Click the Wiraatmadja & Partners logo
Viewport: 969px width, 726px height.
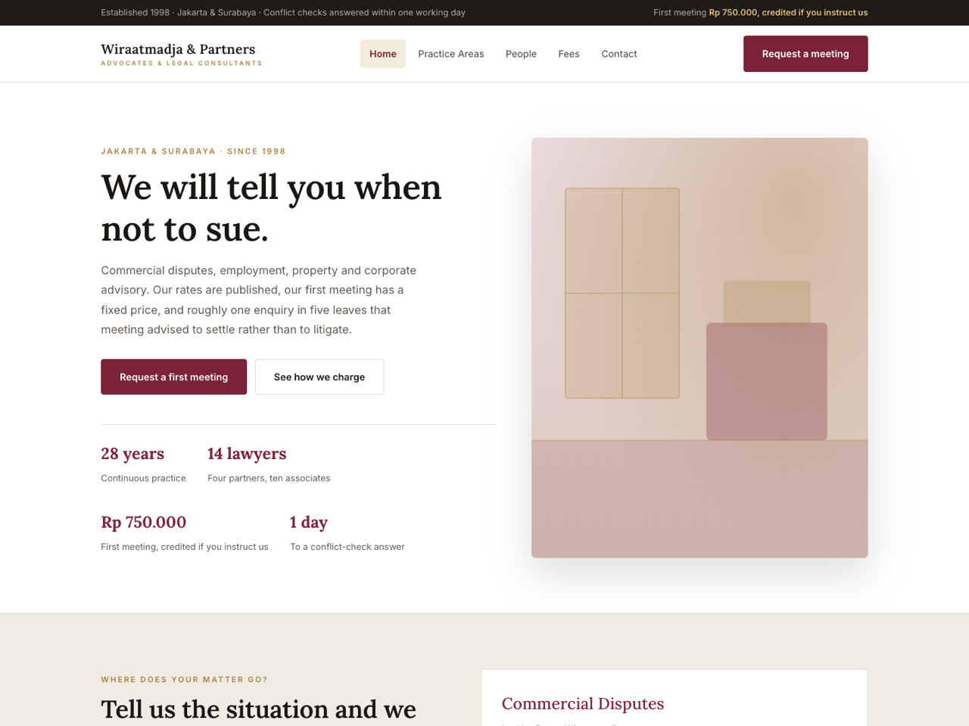[182, 54]
